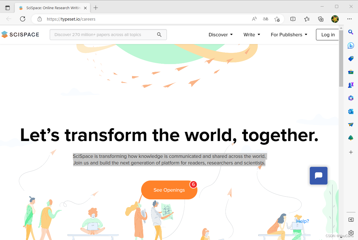Expand the Discover dropdown menu

[221, 35]
